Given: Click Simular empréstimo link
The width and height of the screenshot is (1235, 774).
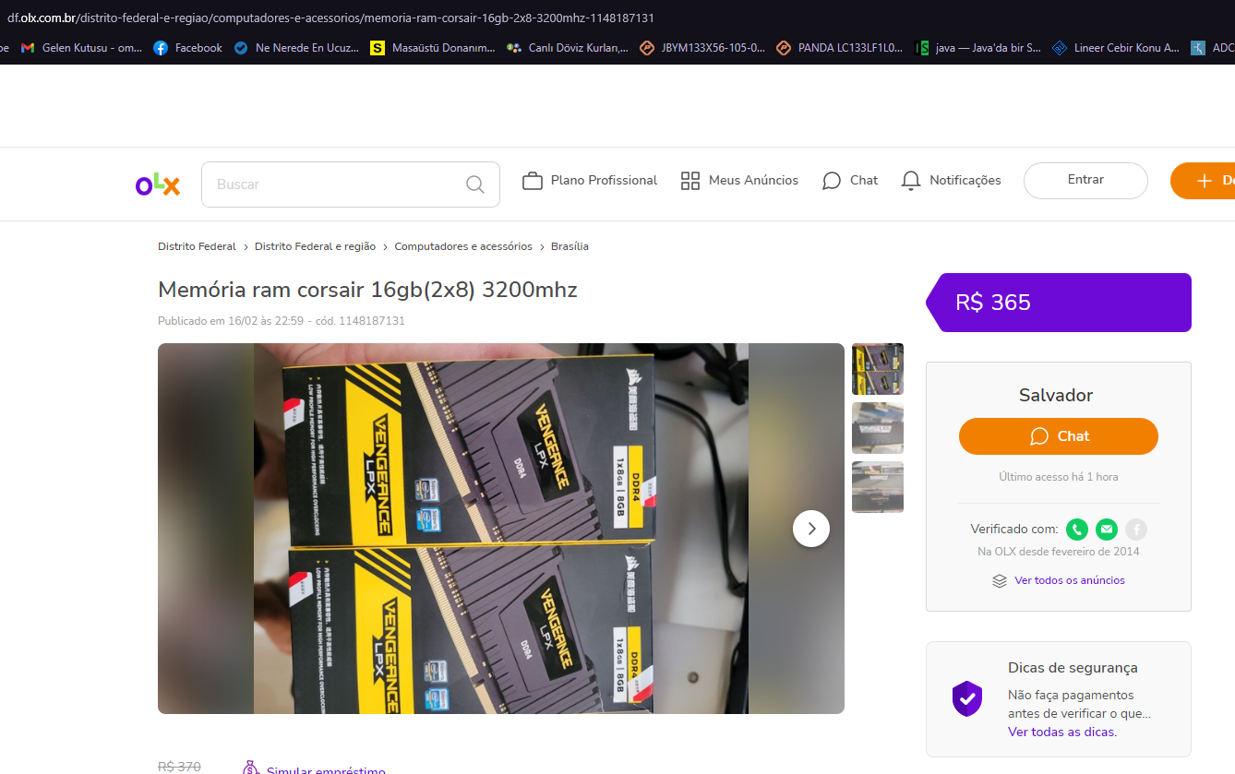Looking at the screenshot, I should [326, 769].
